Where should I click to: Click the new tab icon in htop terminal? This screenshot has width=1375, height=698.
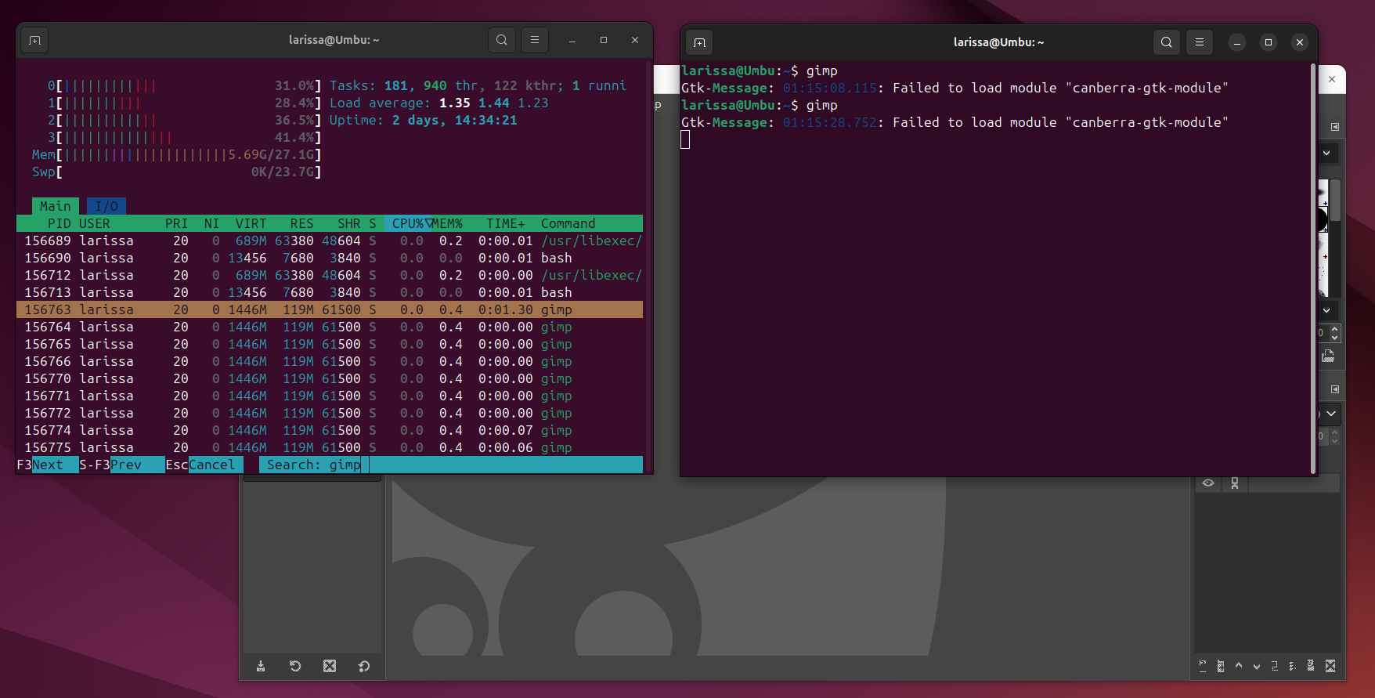[34, 40]
